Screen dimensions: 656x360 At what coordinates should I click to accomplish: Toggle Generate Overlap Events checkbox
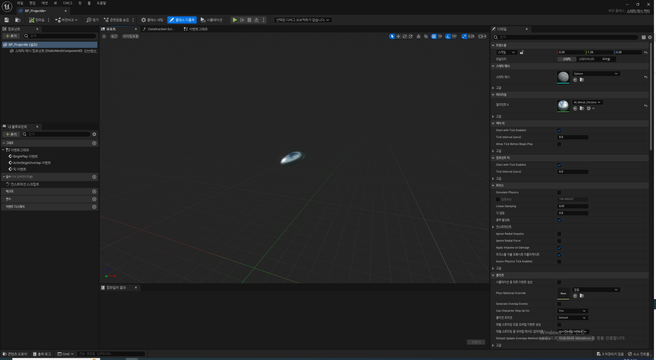point(559,304)
